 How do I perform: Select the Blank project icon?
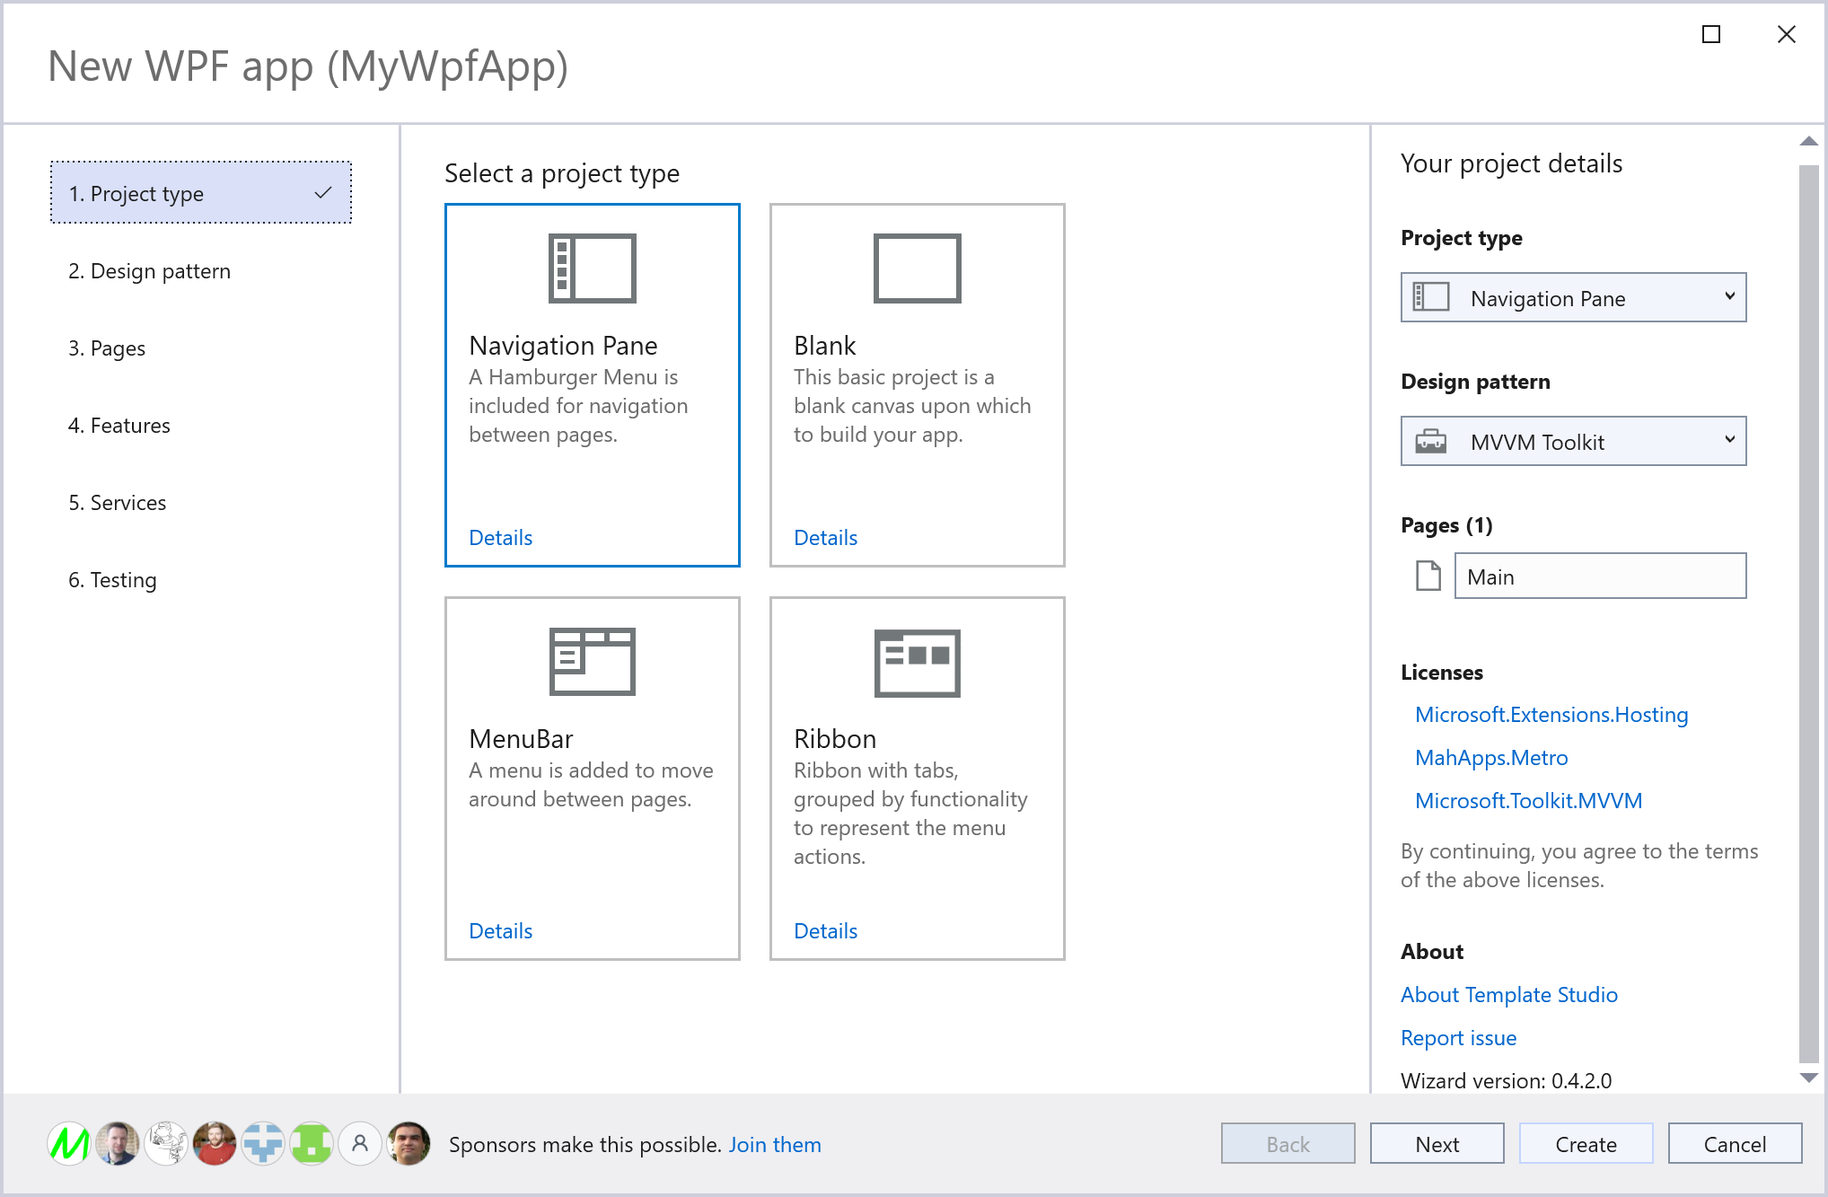coord(917,268)
